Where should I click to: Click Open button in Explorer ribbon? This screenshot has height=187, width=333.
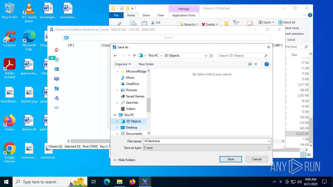tap(266, 22)
